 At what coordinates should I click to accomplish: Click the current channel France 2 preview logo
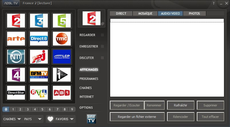[x=92, y=18]
